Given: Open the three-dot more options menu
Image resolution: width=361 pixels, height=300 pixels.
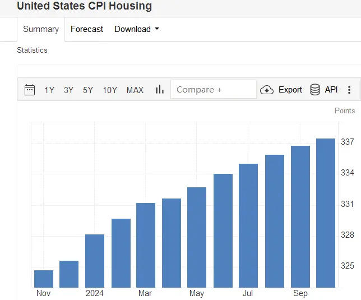Looking at the screenshot, I should tap(349, 90).
